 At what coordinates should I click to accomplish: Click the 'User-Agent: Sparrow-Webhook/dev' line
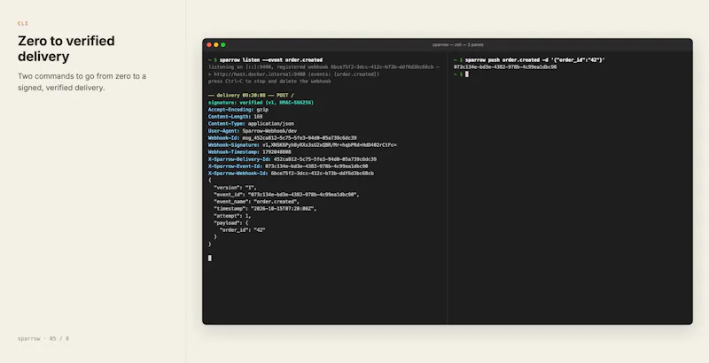(x=253, y=131)
